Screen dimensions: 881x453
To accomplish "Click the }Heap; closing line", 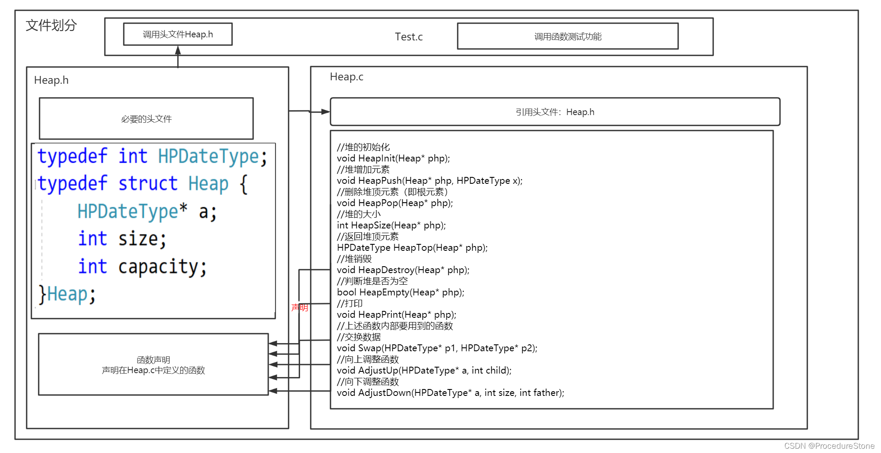I will tap(67, 295).
